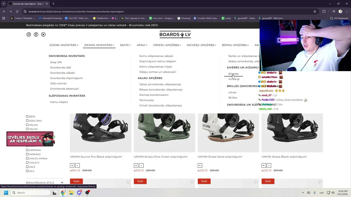351x197 pixels.
Task: Expand the BĒRNU APĢĒRBS menu
Action: coord(235,45)
